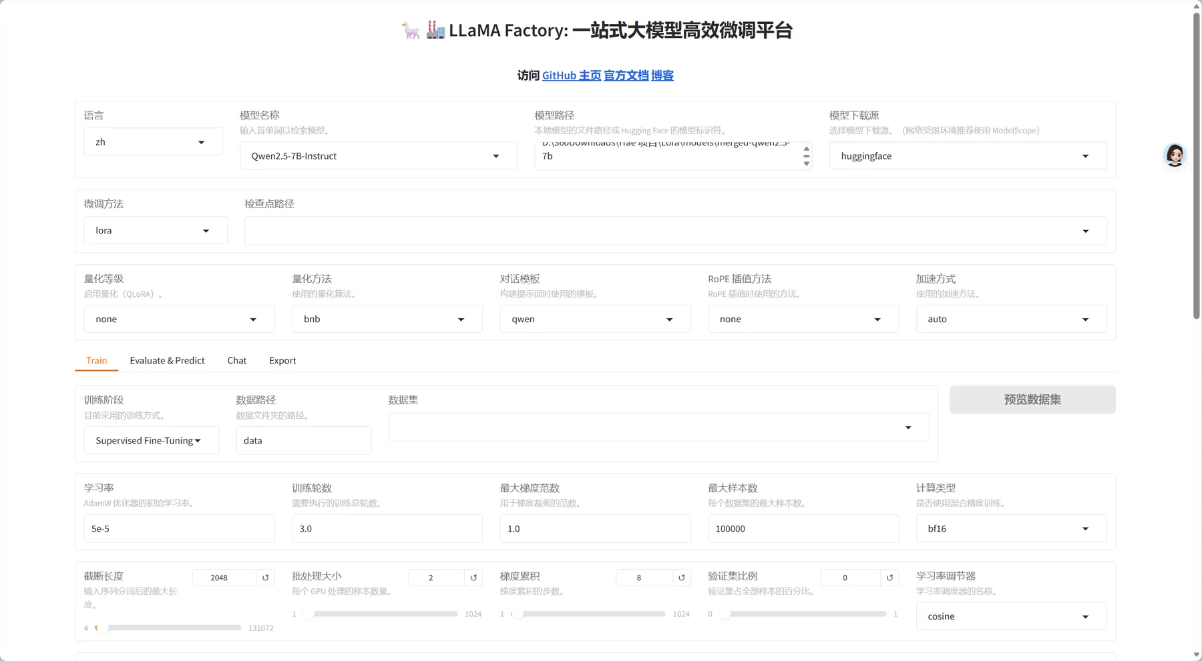1202x661 pixels.
Task: Expand the 模型下载源 huggingface dropdown
Action: (968, 156)
